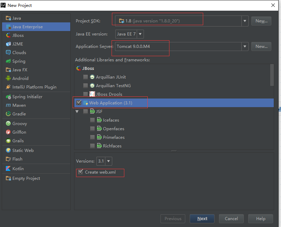281x227 pixels.
Task: Tick the JBoss Drools checkbox
Action: [x=85, y=94]
